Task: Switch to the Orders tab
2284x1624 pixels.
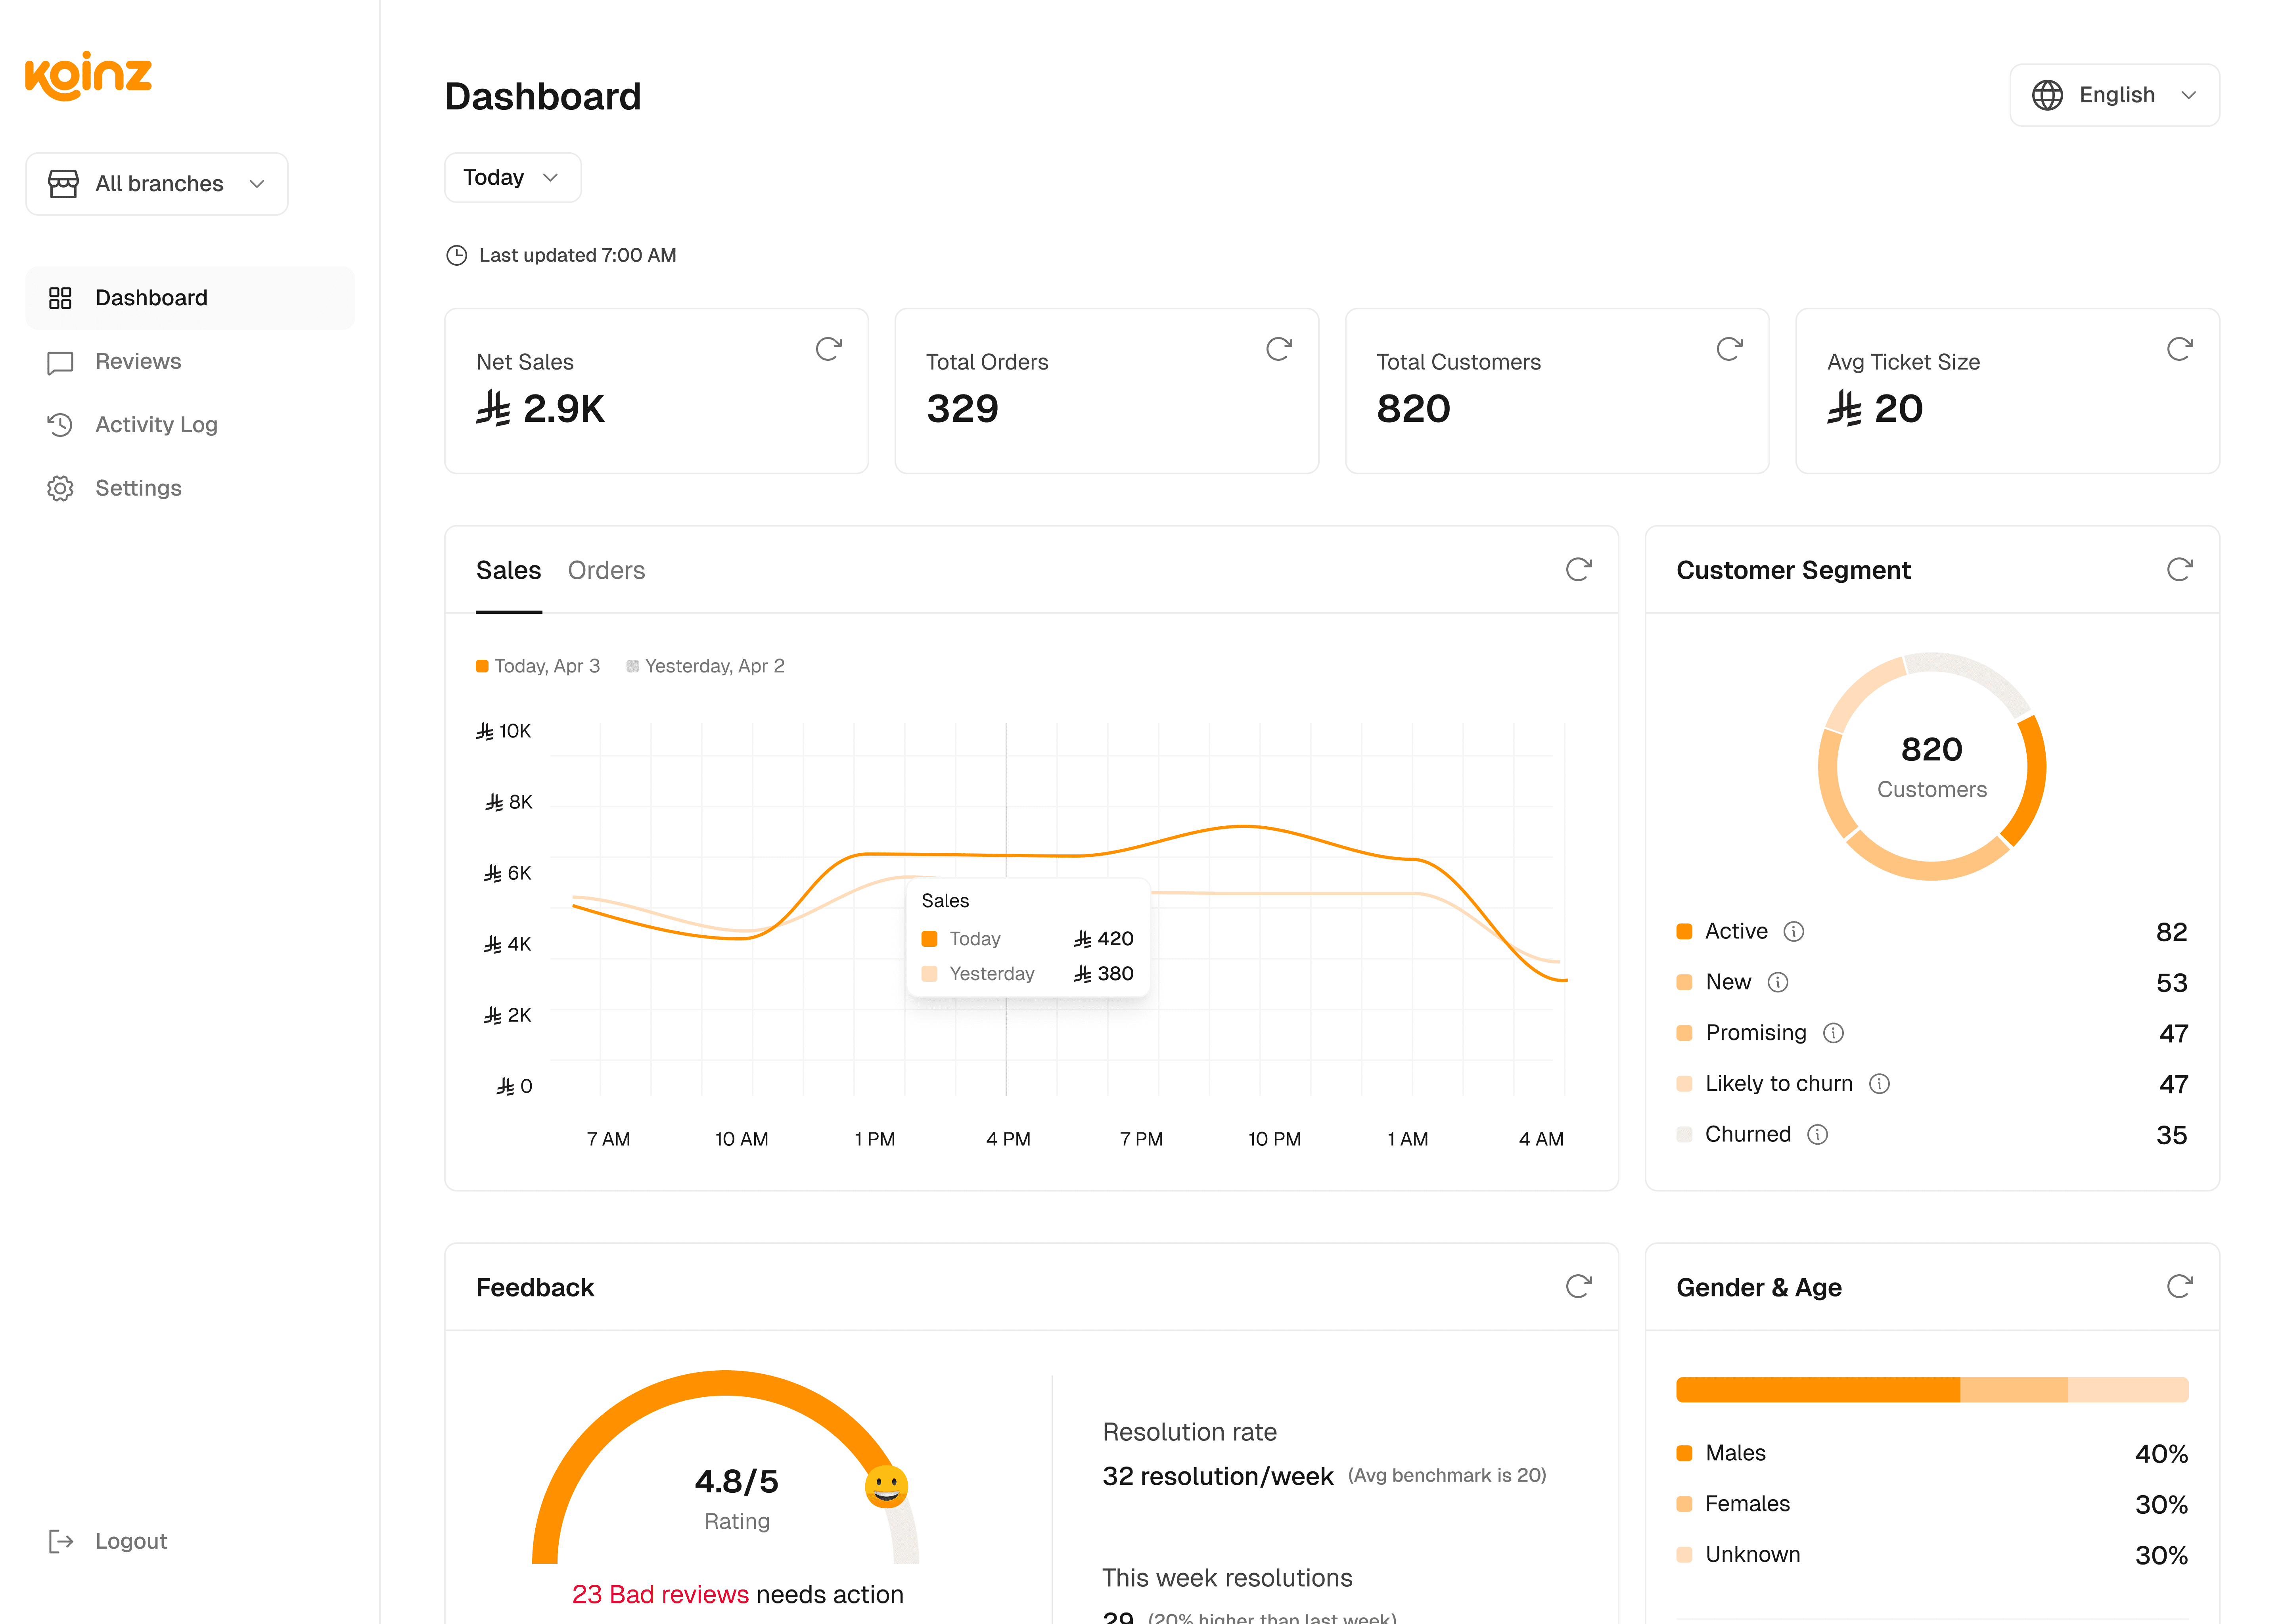Action: point(606,571)
